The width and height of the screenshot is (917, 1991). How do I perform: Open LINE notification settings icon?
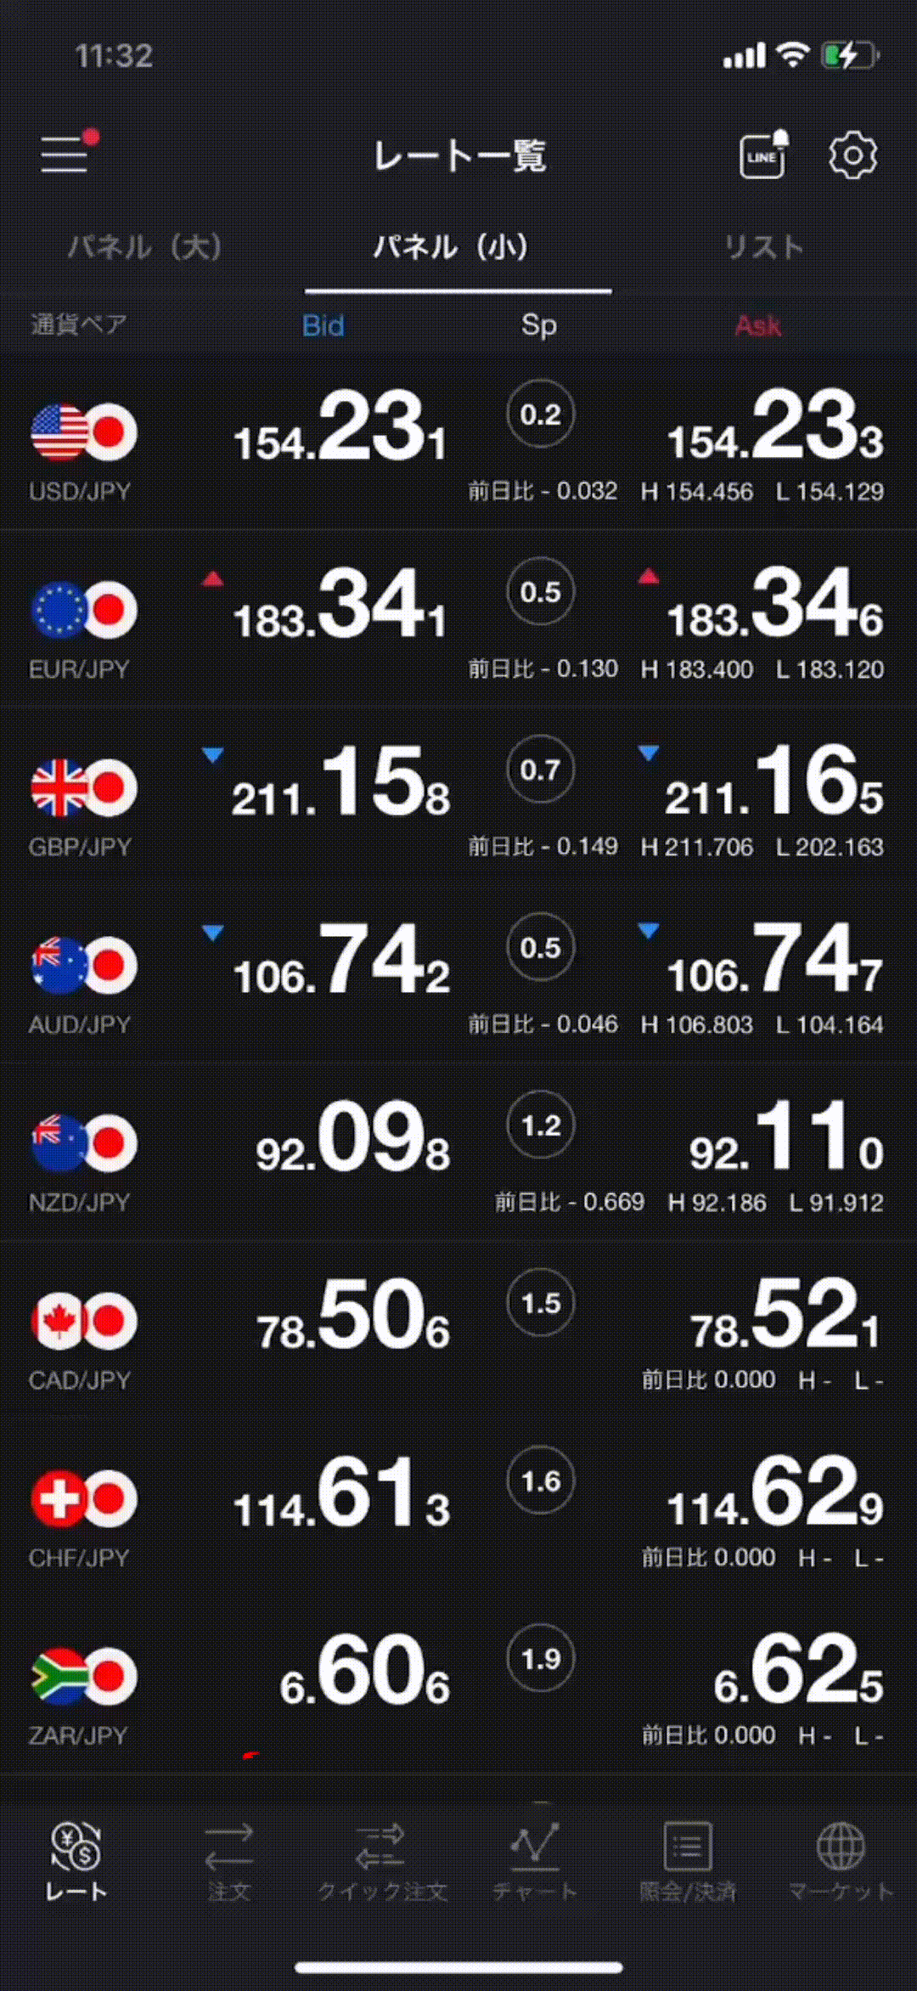click(x=762, y=155)
